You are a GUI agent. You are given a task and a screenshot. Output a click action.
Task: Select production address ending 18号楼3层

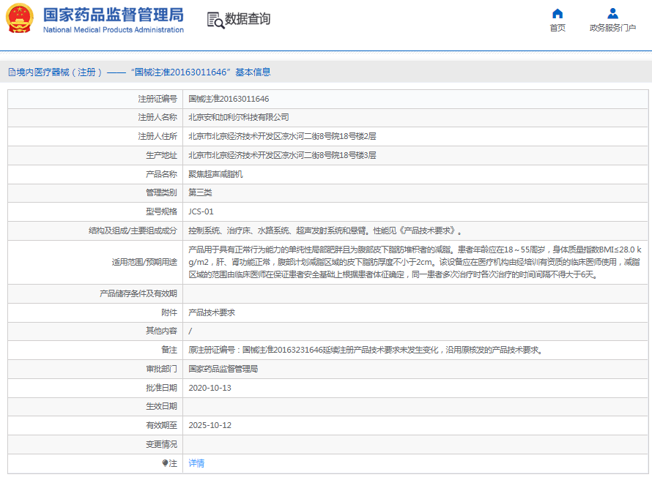(x=282, y=155)
